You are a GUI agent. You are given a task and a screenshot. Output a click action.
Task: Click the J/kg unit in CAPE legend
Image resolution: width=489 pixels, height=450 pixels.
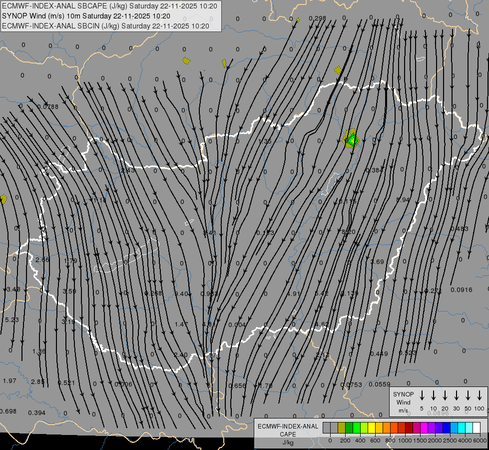[x=288, y=442]
